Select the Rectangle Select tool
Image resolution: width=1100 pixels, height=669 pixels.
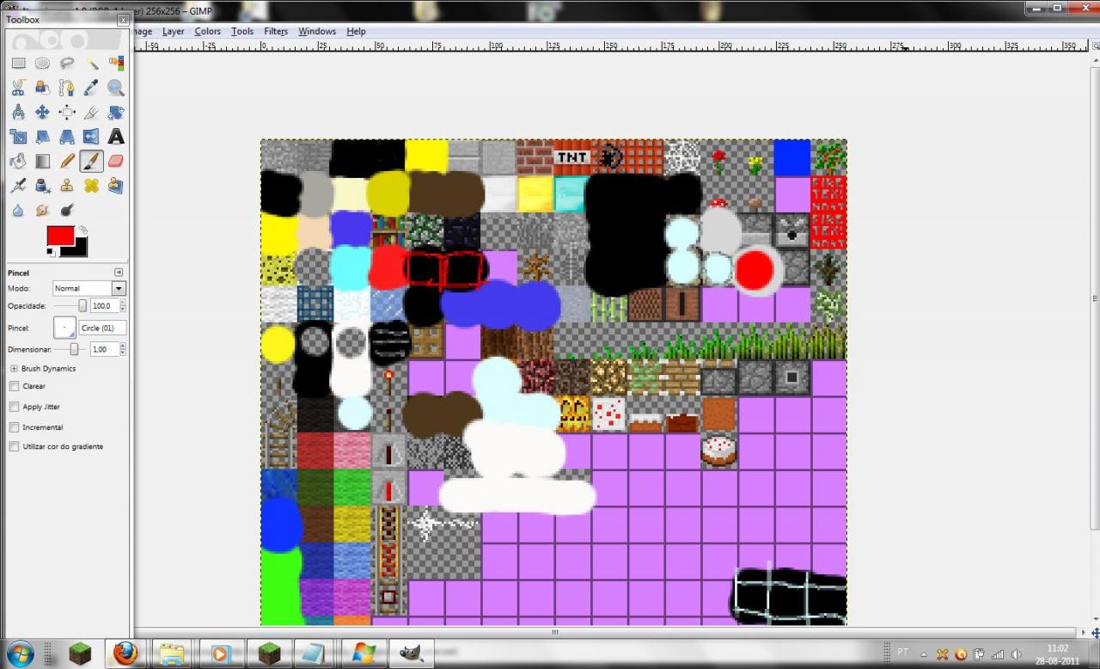18,63
